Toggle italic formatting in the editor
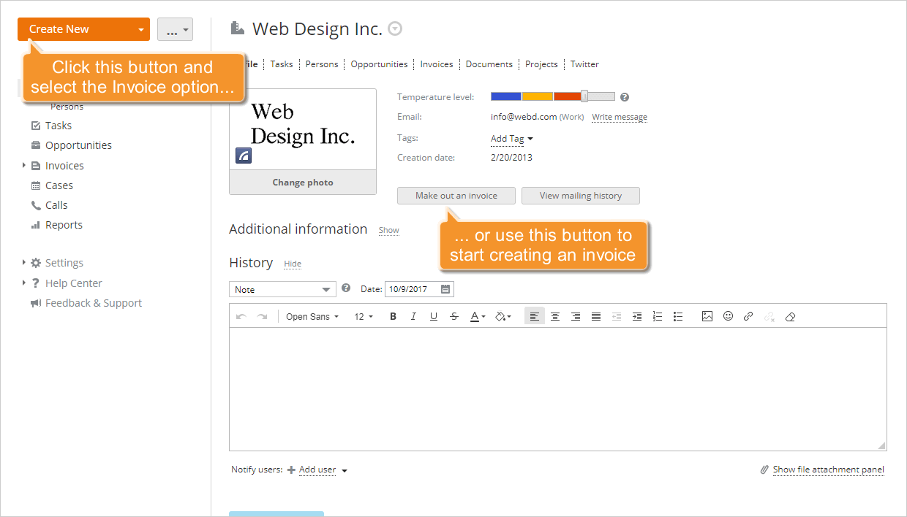Screen dimensions: 907x517 413,315
